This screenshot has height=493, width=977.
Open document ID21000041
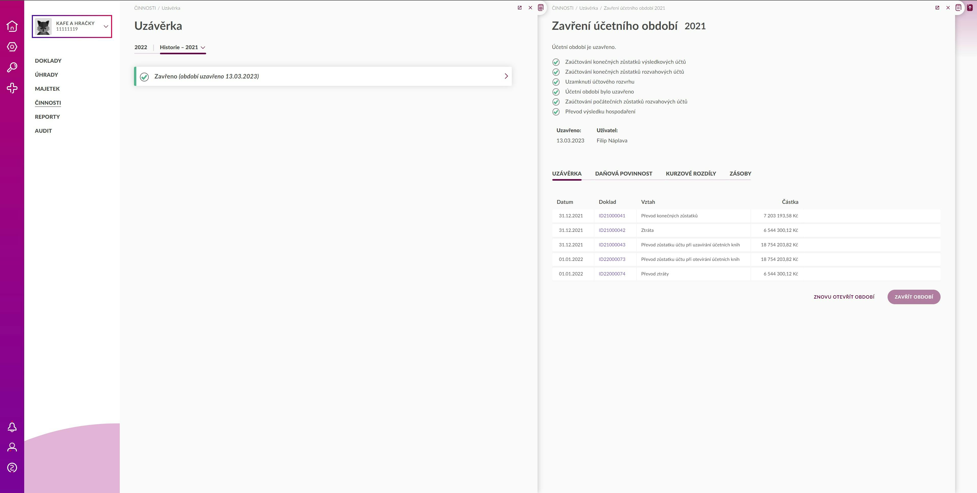612,216
